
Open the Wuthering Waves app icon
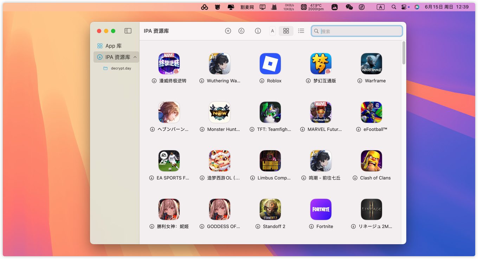click(x=220, y=64)
